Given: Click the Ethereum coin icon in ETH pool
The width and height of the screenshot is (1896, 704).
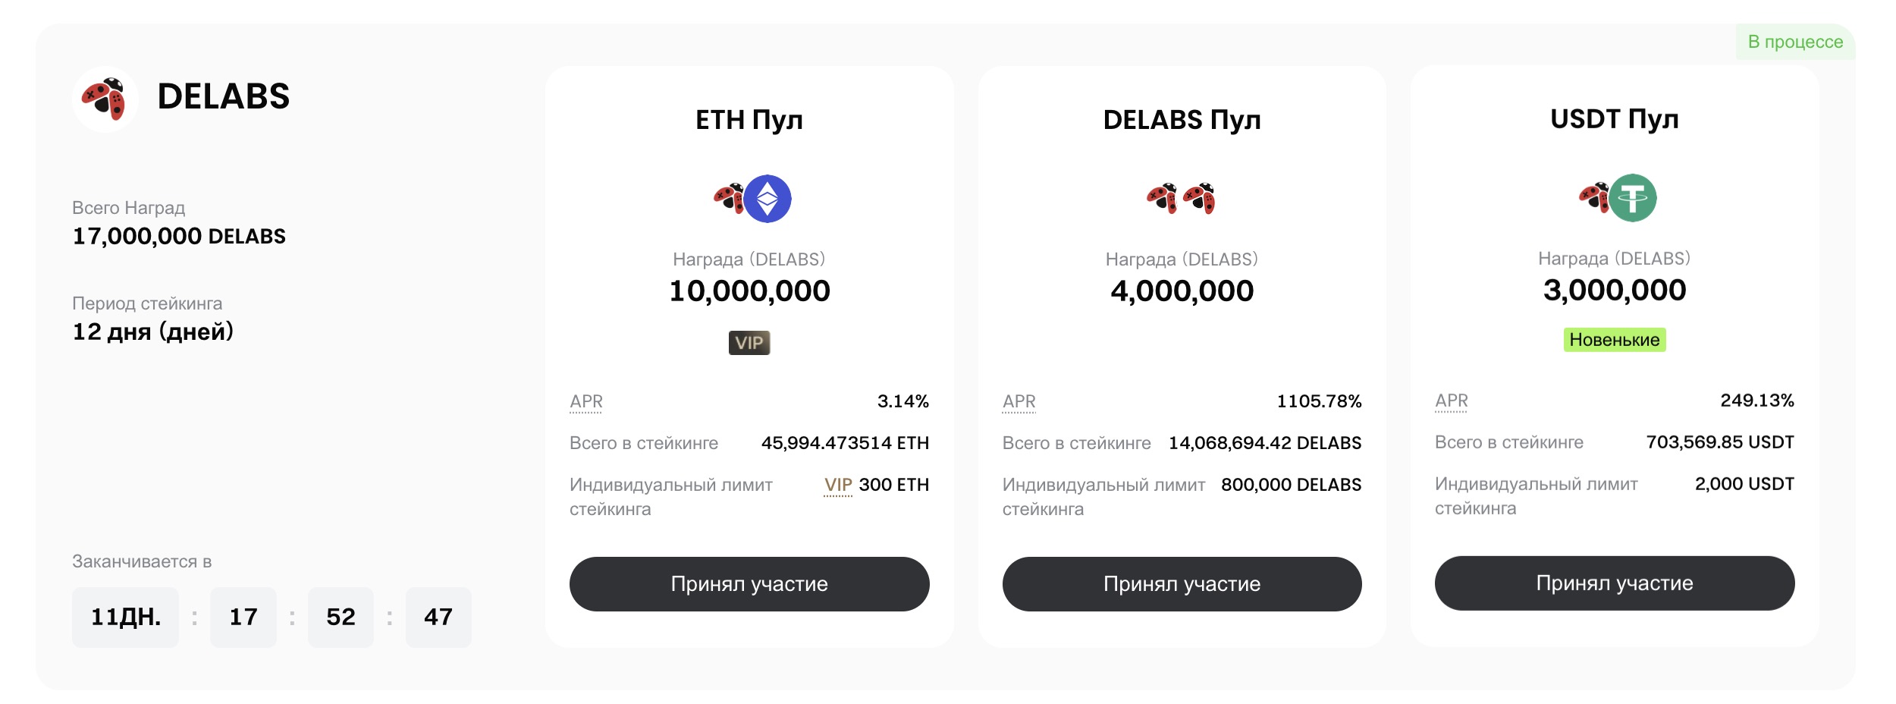Looking at the screenshot, I should pyautogui.click(x=768, y=199).
